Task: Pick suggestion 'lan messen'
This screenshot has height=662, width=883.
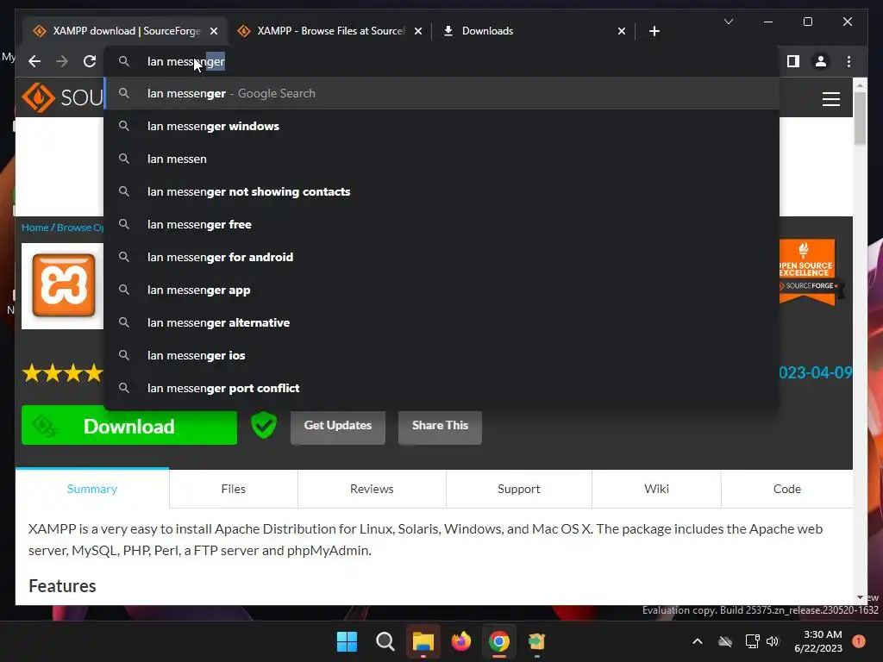Action: click(441, 159)
